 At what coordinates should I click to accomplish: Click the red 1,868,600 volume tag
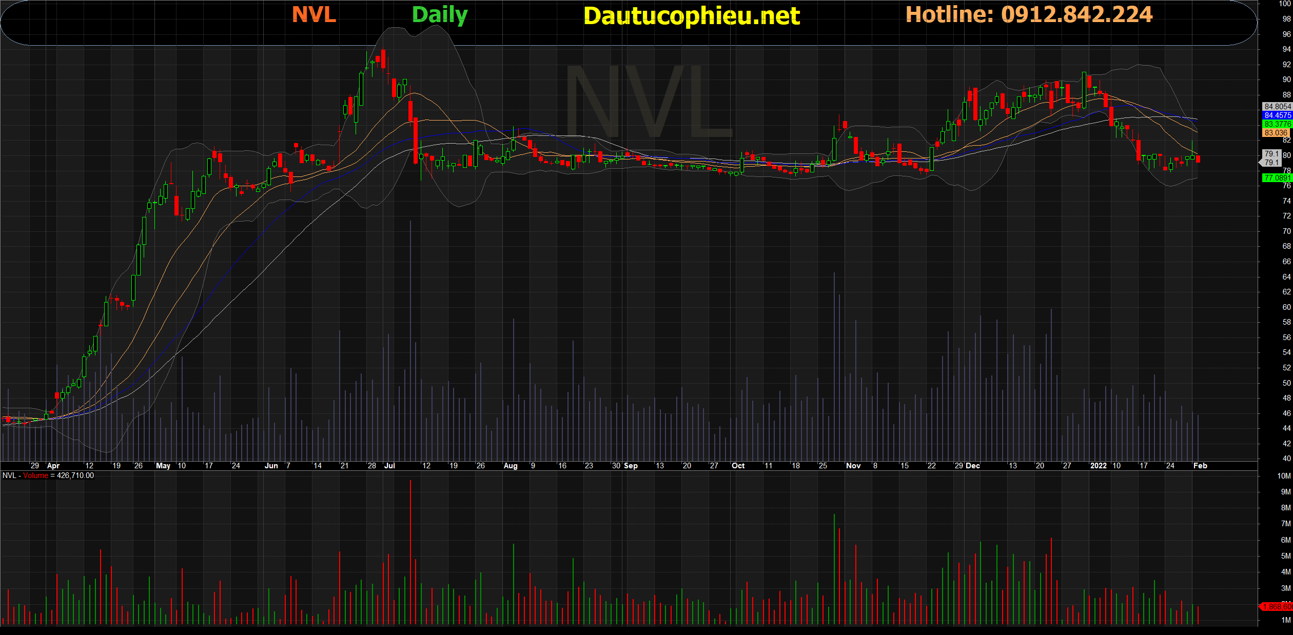click(1277, 607)
